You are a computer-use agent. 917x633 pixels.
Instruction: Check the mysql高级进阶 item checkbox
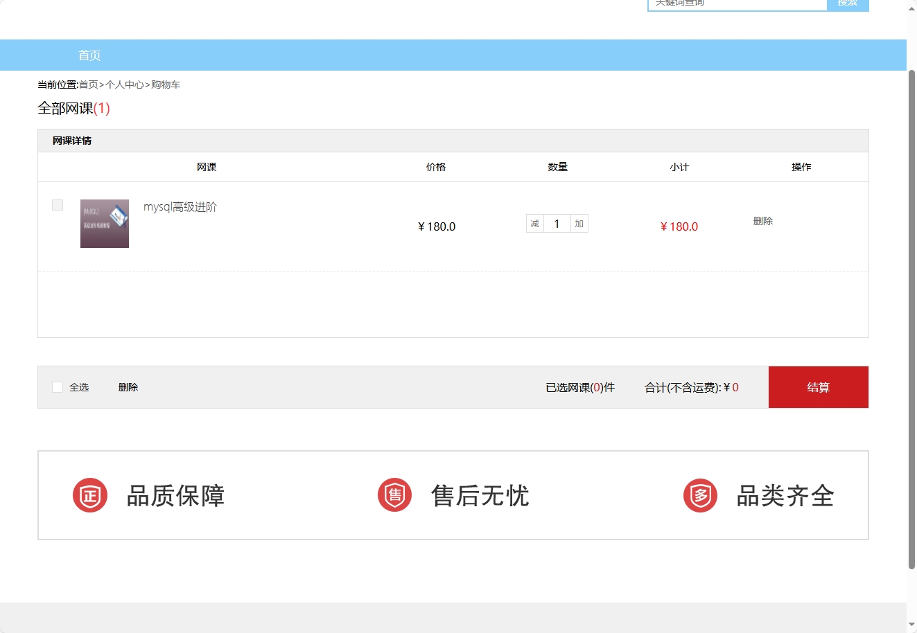pos(57,204)
